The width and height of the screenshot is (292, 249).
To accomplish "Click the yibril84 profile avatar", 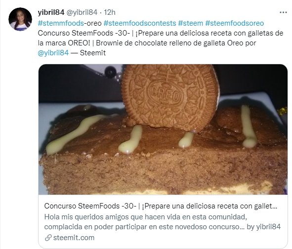I will [20, 19].
